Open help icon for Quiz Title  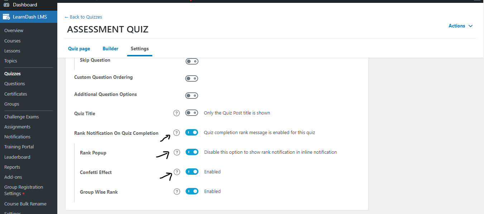click(176, 113)
